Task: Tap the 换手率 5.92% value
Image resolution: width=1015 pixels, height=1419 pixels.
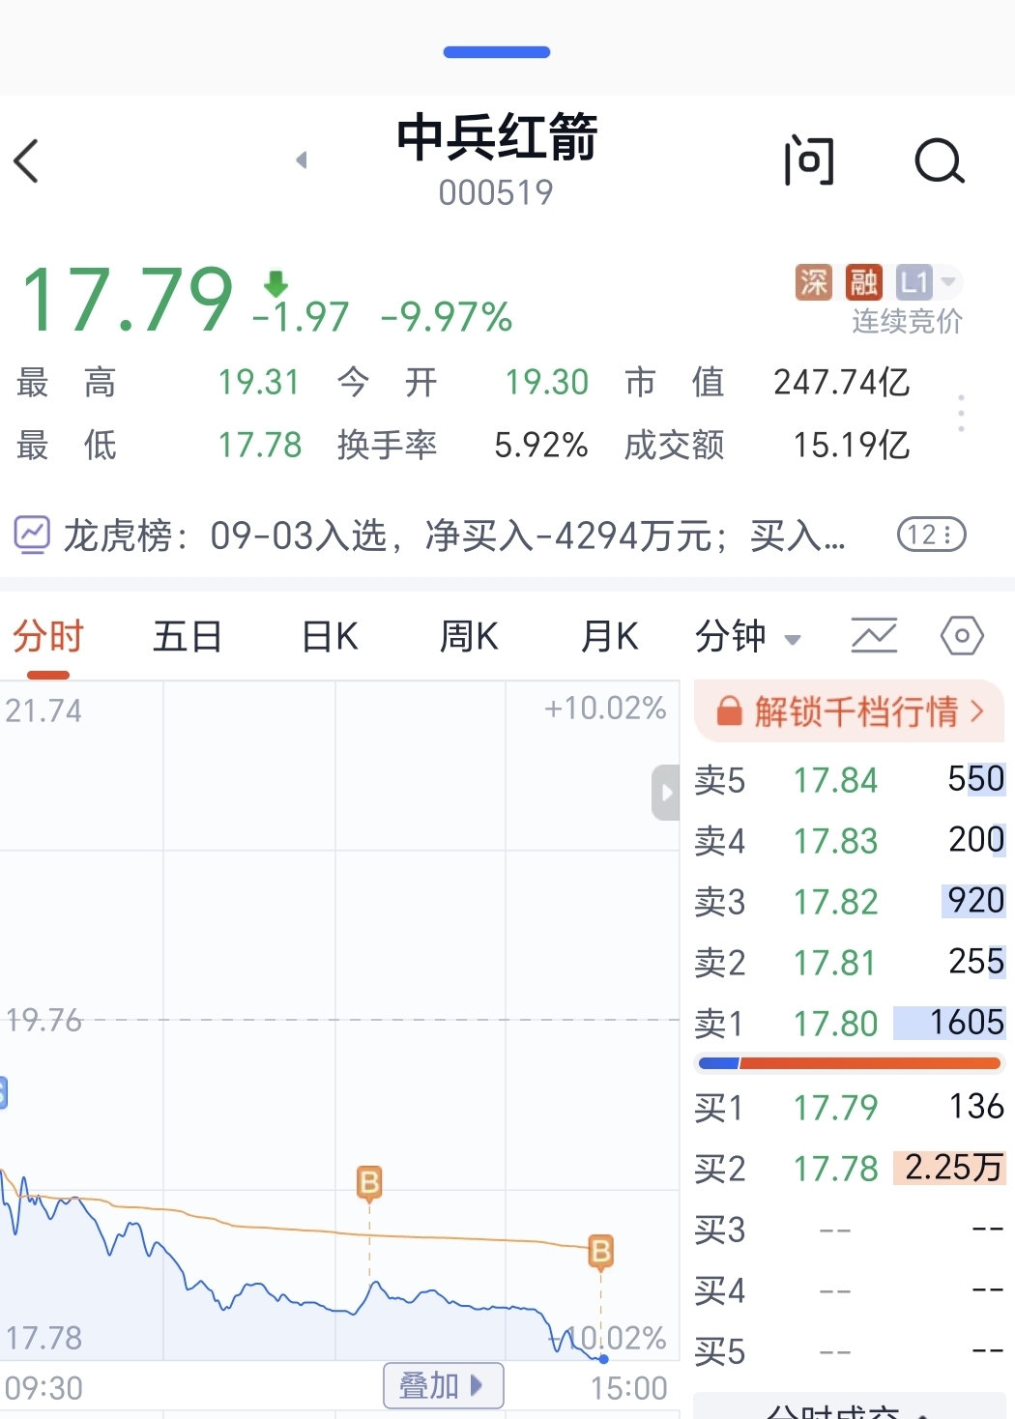Action: (540, 445)
